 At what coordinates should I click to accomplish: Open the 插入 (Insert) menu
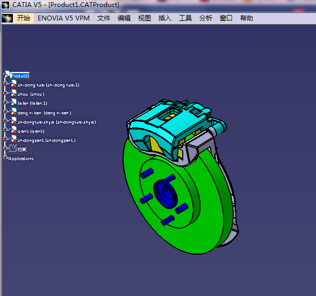(x=164, y=18)
